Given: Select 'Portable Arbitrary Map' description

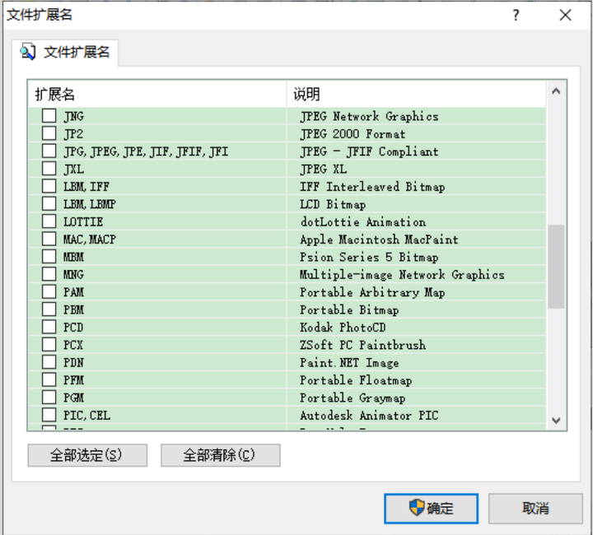Looking at the screenshot, I should [x=372, y=292].
